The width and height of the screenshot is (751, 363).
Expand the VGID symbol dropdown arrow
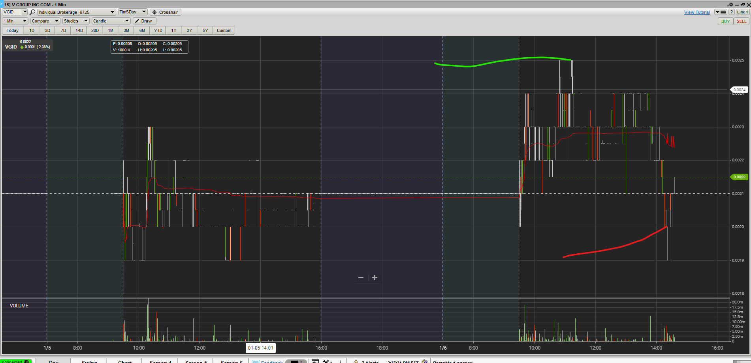(x=25, y=12)
